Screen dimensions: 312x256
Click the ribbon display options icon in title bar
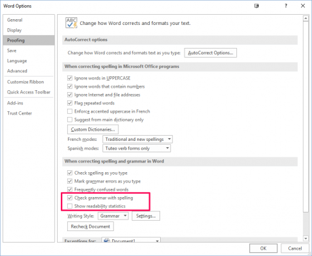(x=256, y=6)
